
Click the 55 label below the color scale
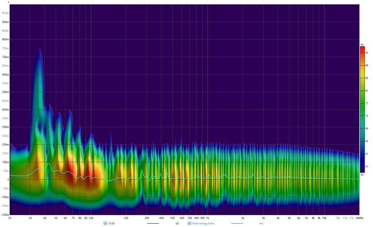click(x=362, y=176)
